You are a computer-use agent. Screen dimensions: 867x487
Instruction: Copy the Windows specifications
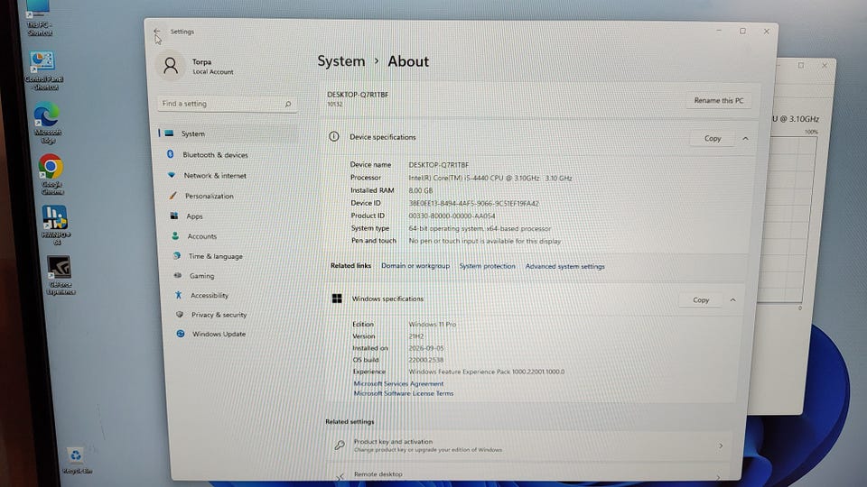[701, 299]
